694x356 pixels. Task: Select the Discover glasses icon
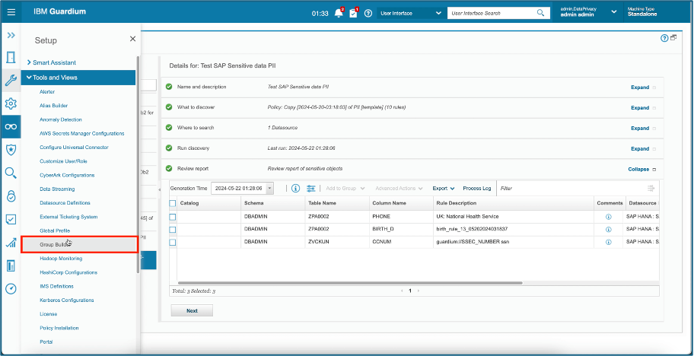11,127
